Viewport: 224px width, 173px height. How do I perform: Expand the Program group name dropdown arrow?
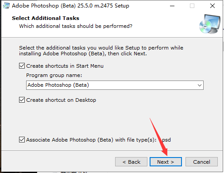[x=200, y=85]
